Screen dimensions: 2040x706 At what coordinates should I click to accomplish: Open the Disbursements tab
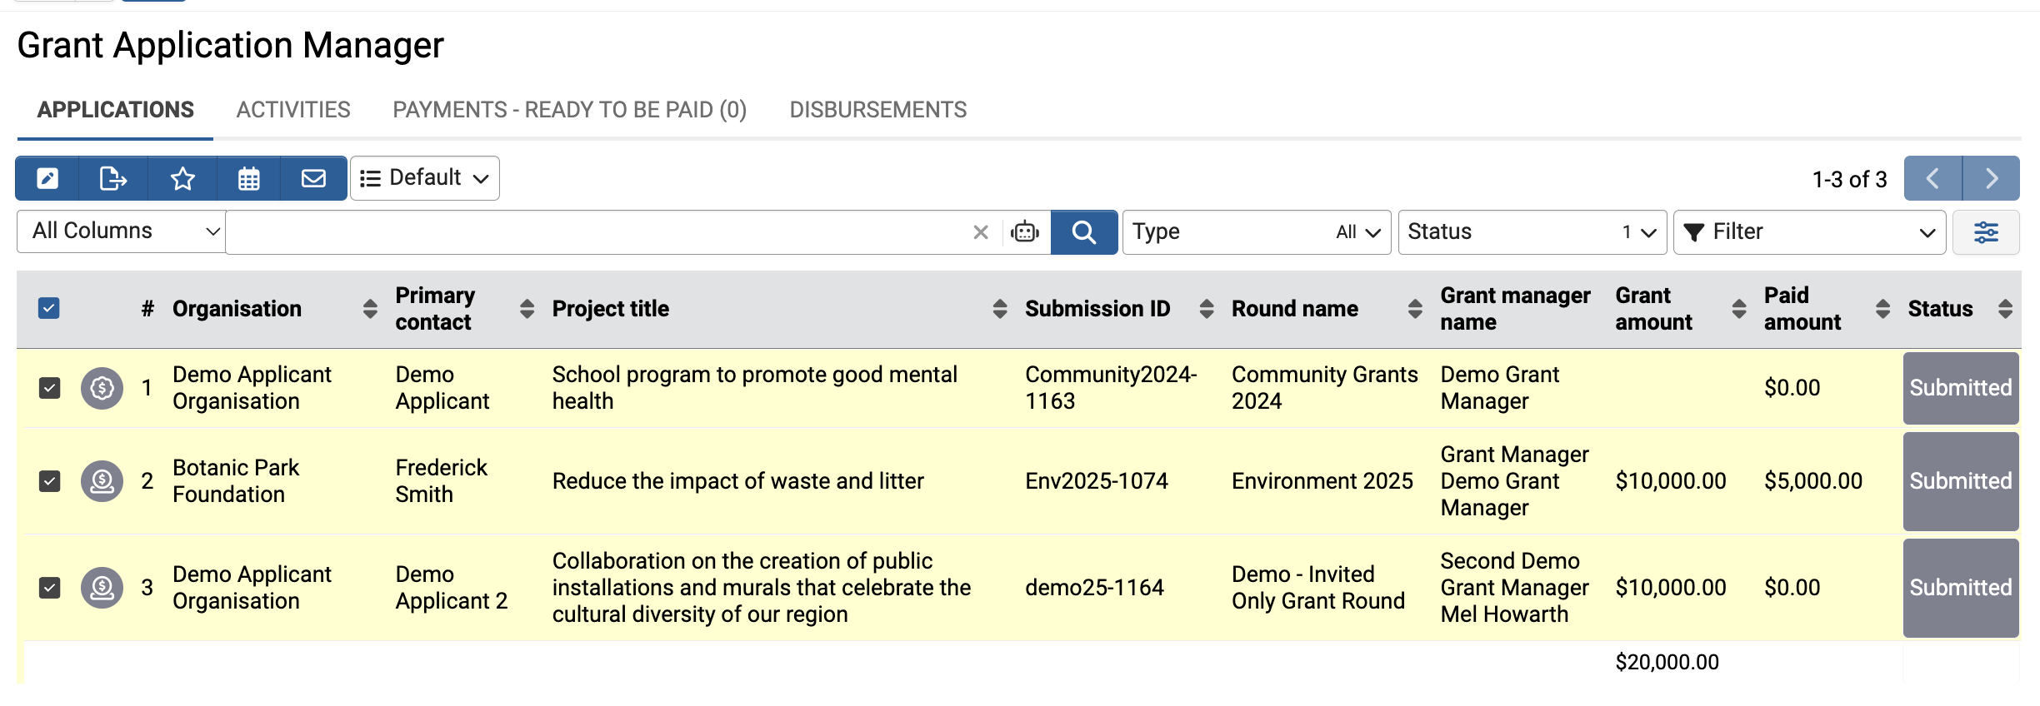pyautogui.click(x=877, y=110)
